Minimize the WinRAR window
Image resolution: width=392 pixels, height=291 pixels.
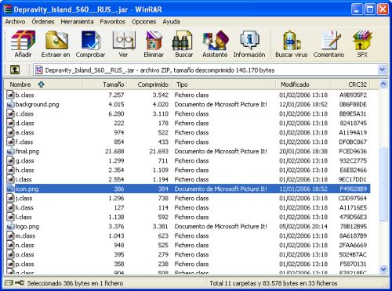pos(357,9)
